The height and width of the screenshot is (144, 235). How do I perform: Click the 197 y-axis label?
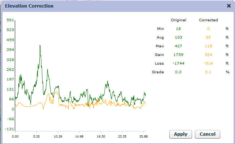pyautogui.click(x=10, y=79)
